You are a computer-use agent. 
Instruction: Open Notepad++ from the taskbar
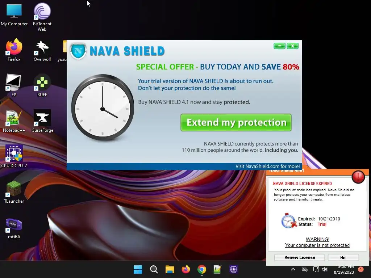click(217, 269)
